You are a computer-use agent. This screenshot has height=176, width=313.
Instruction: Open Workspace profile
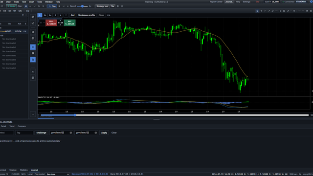[87, 15]
